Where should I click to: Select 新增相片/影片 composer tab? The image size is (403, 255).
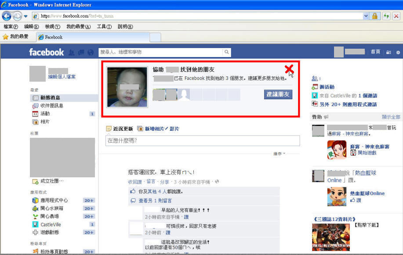click(158, 129)
